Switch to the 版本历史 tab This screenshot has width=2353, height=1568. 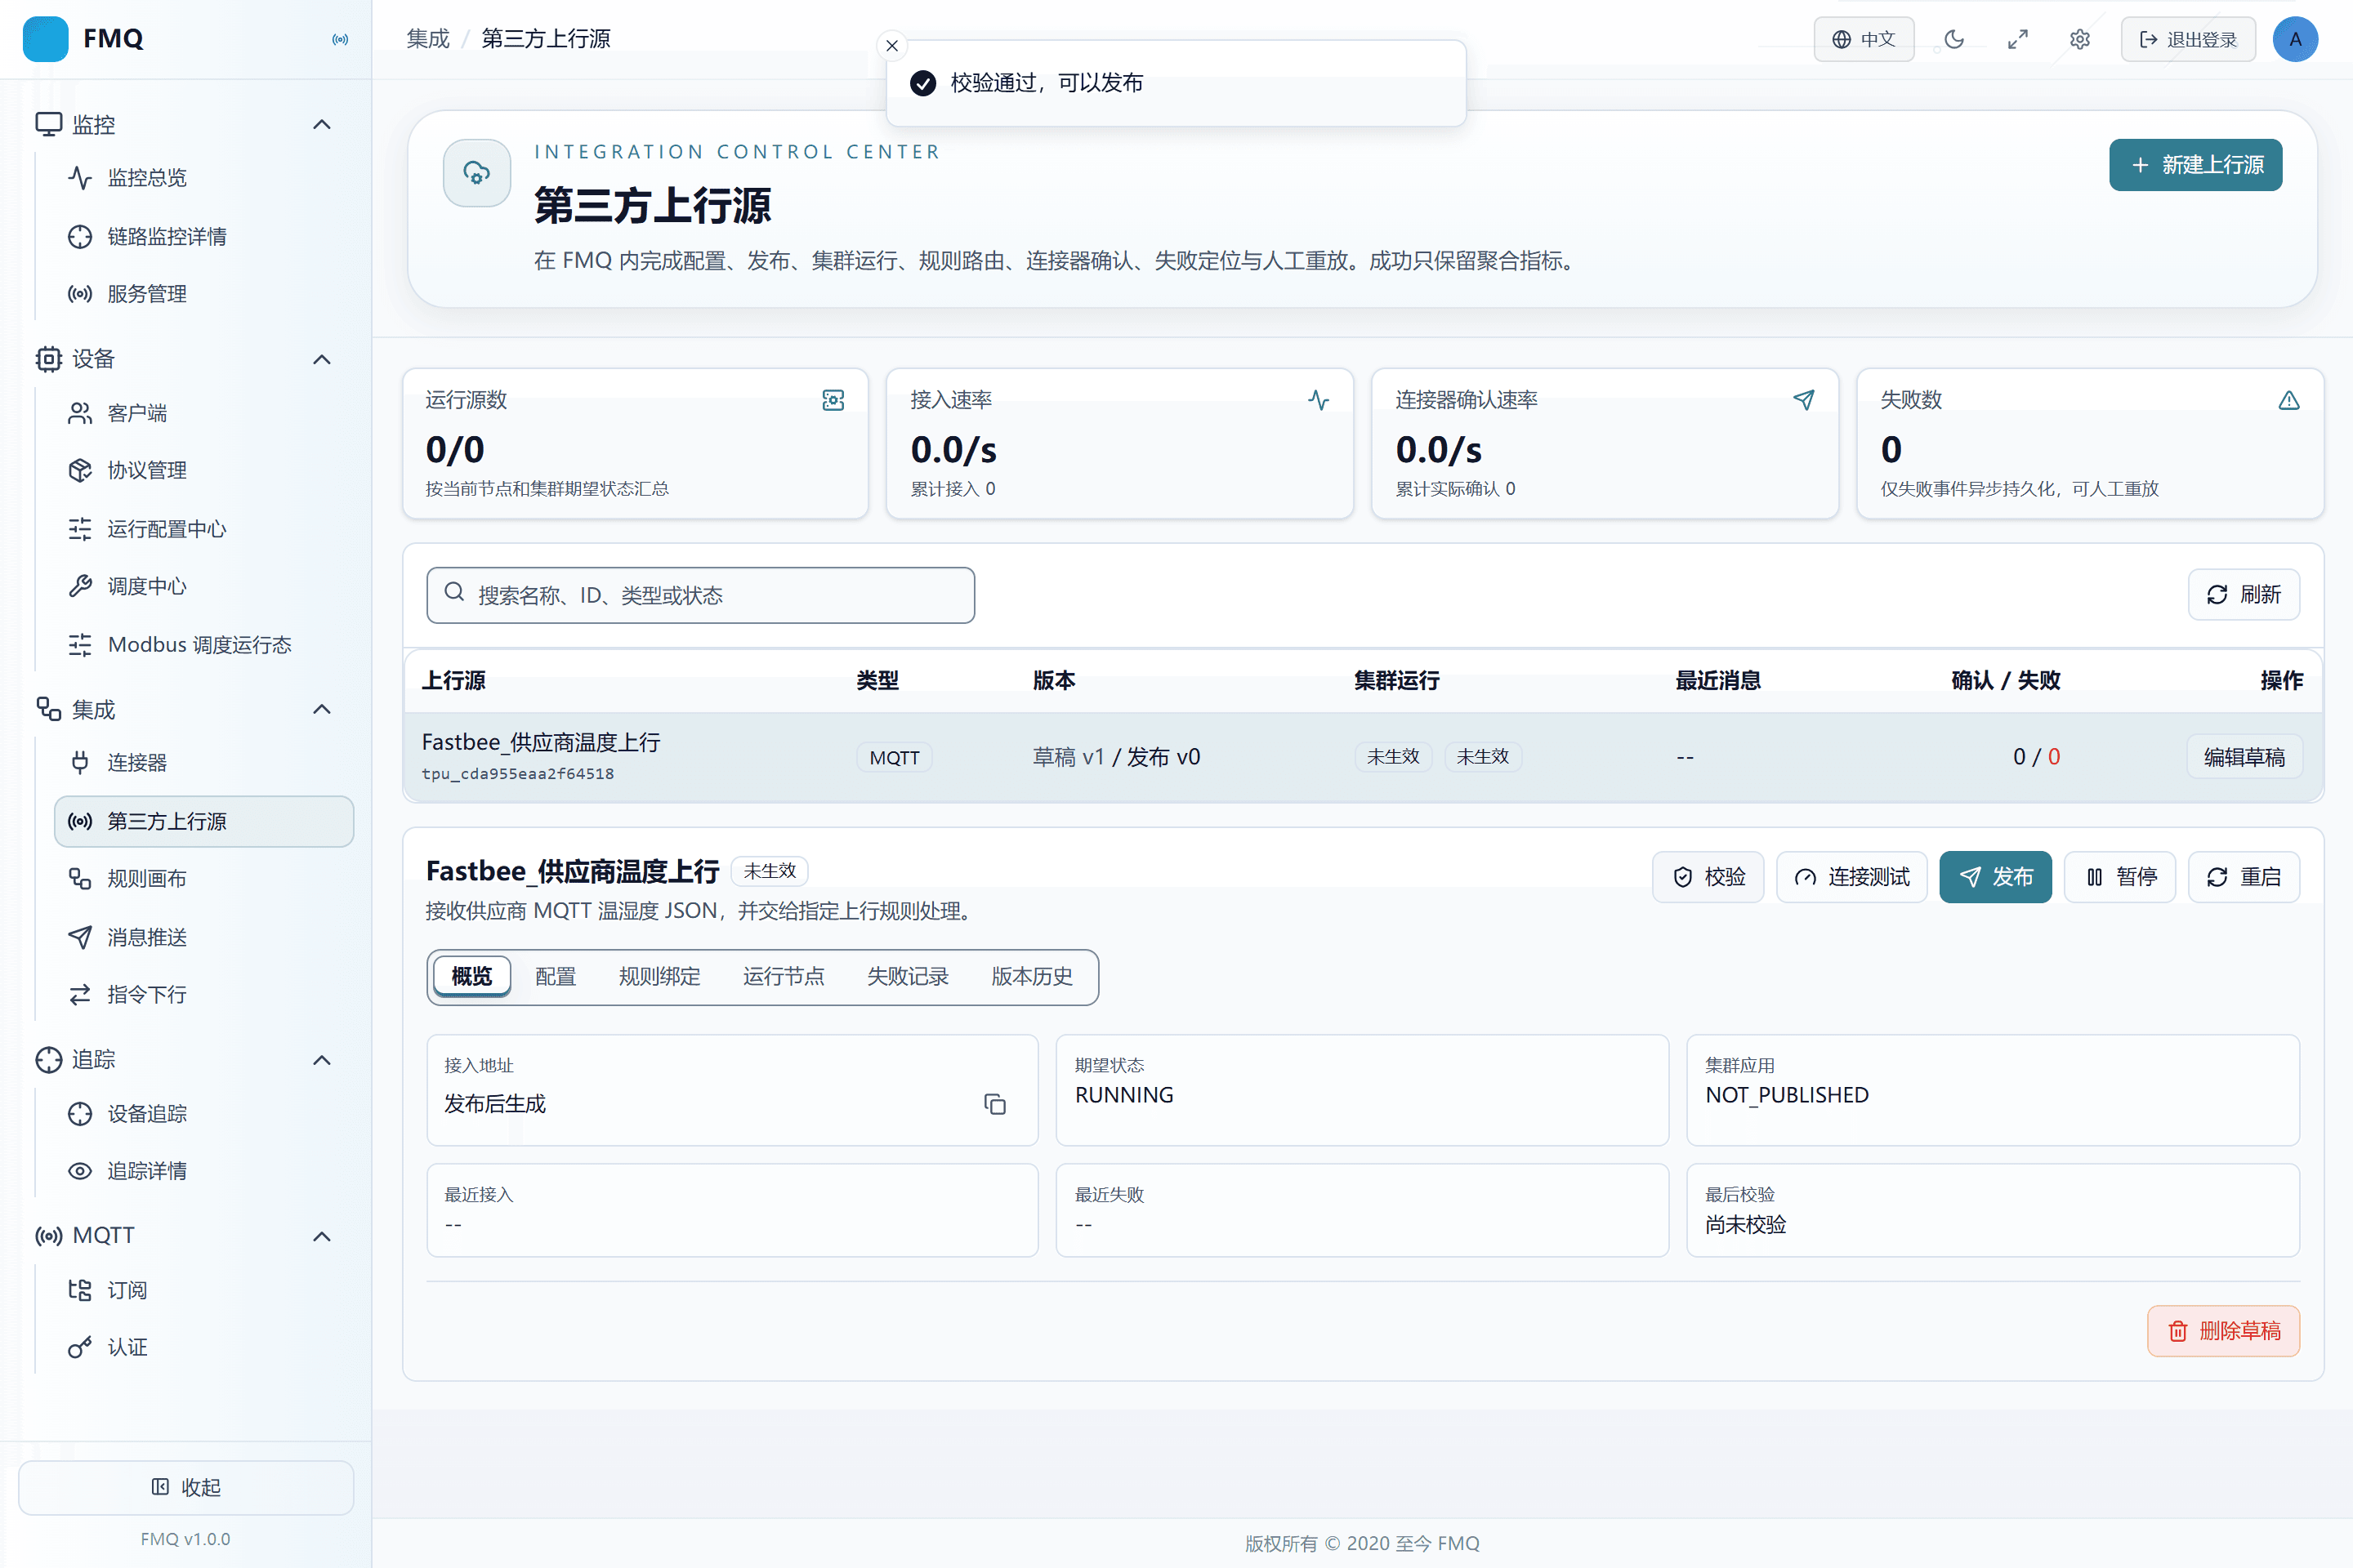(x=1031, y=976)
